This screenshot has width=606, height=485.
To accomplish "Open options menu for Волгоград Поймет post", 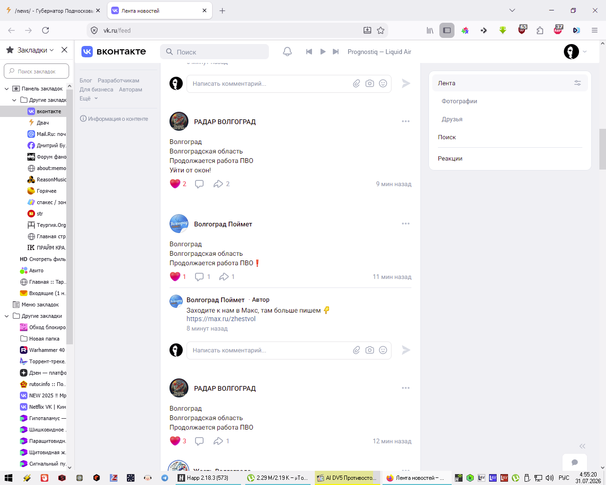I will coord(406,224).
